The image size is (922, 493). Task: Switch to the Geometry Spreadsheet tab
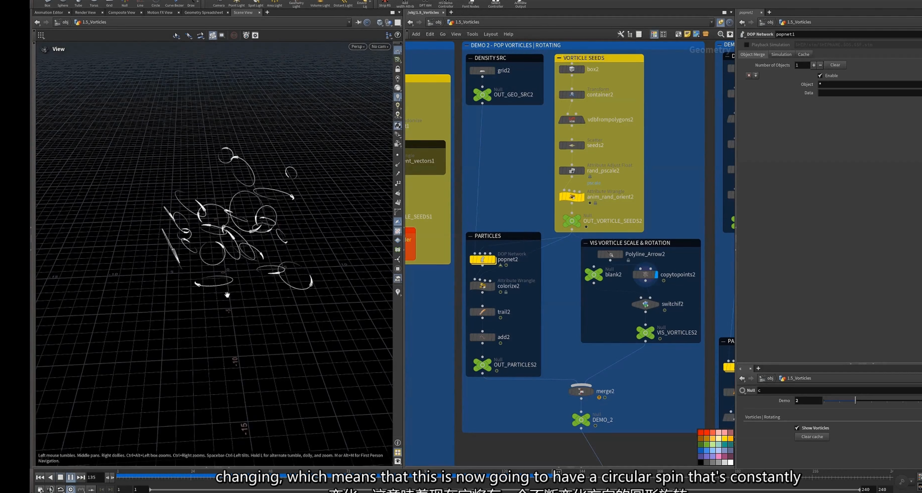click(x=204, y=12)
